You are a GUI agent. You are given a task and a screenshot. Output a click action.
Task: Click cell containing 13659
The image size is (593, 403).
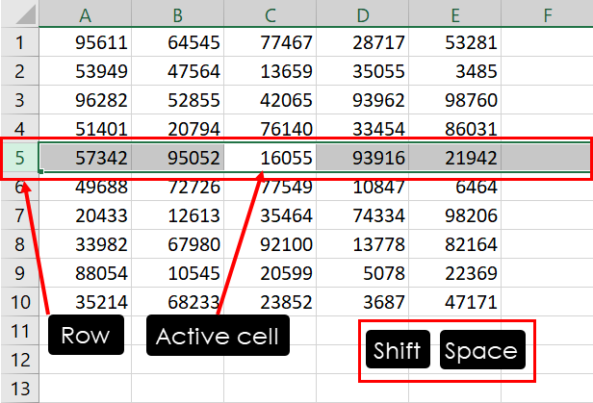coord(270,70)
